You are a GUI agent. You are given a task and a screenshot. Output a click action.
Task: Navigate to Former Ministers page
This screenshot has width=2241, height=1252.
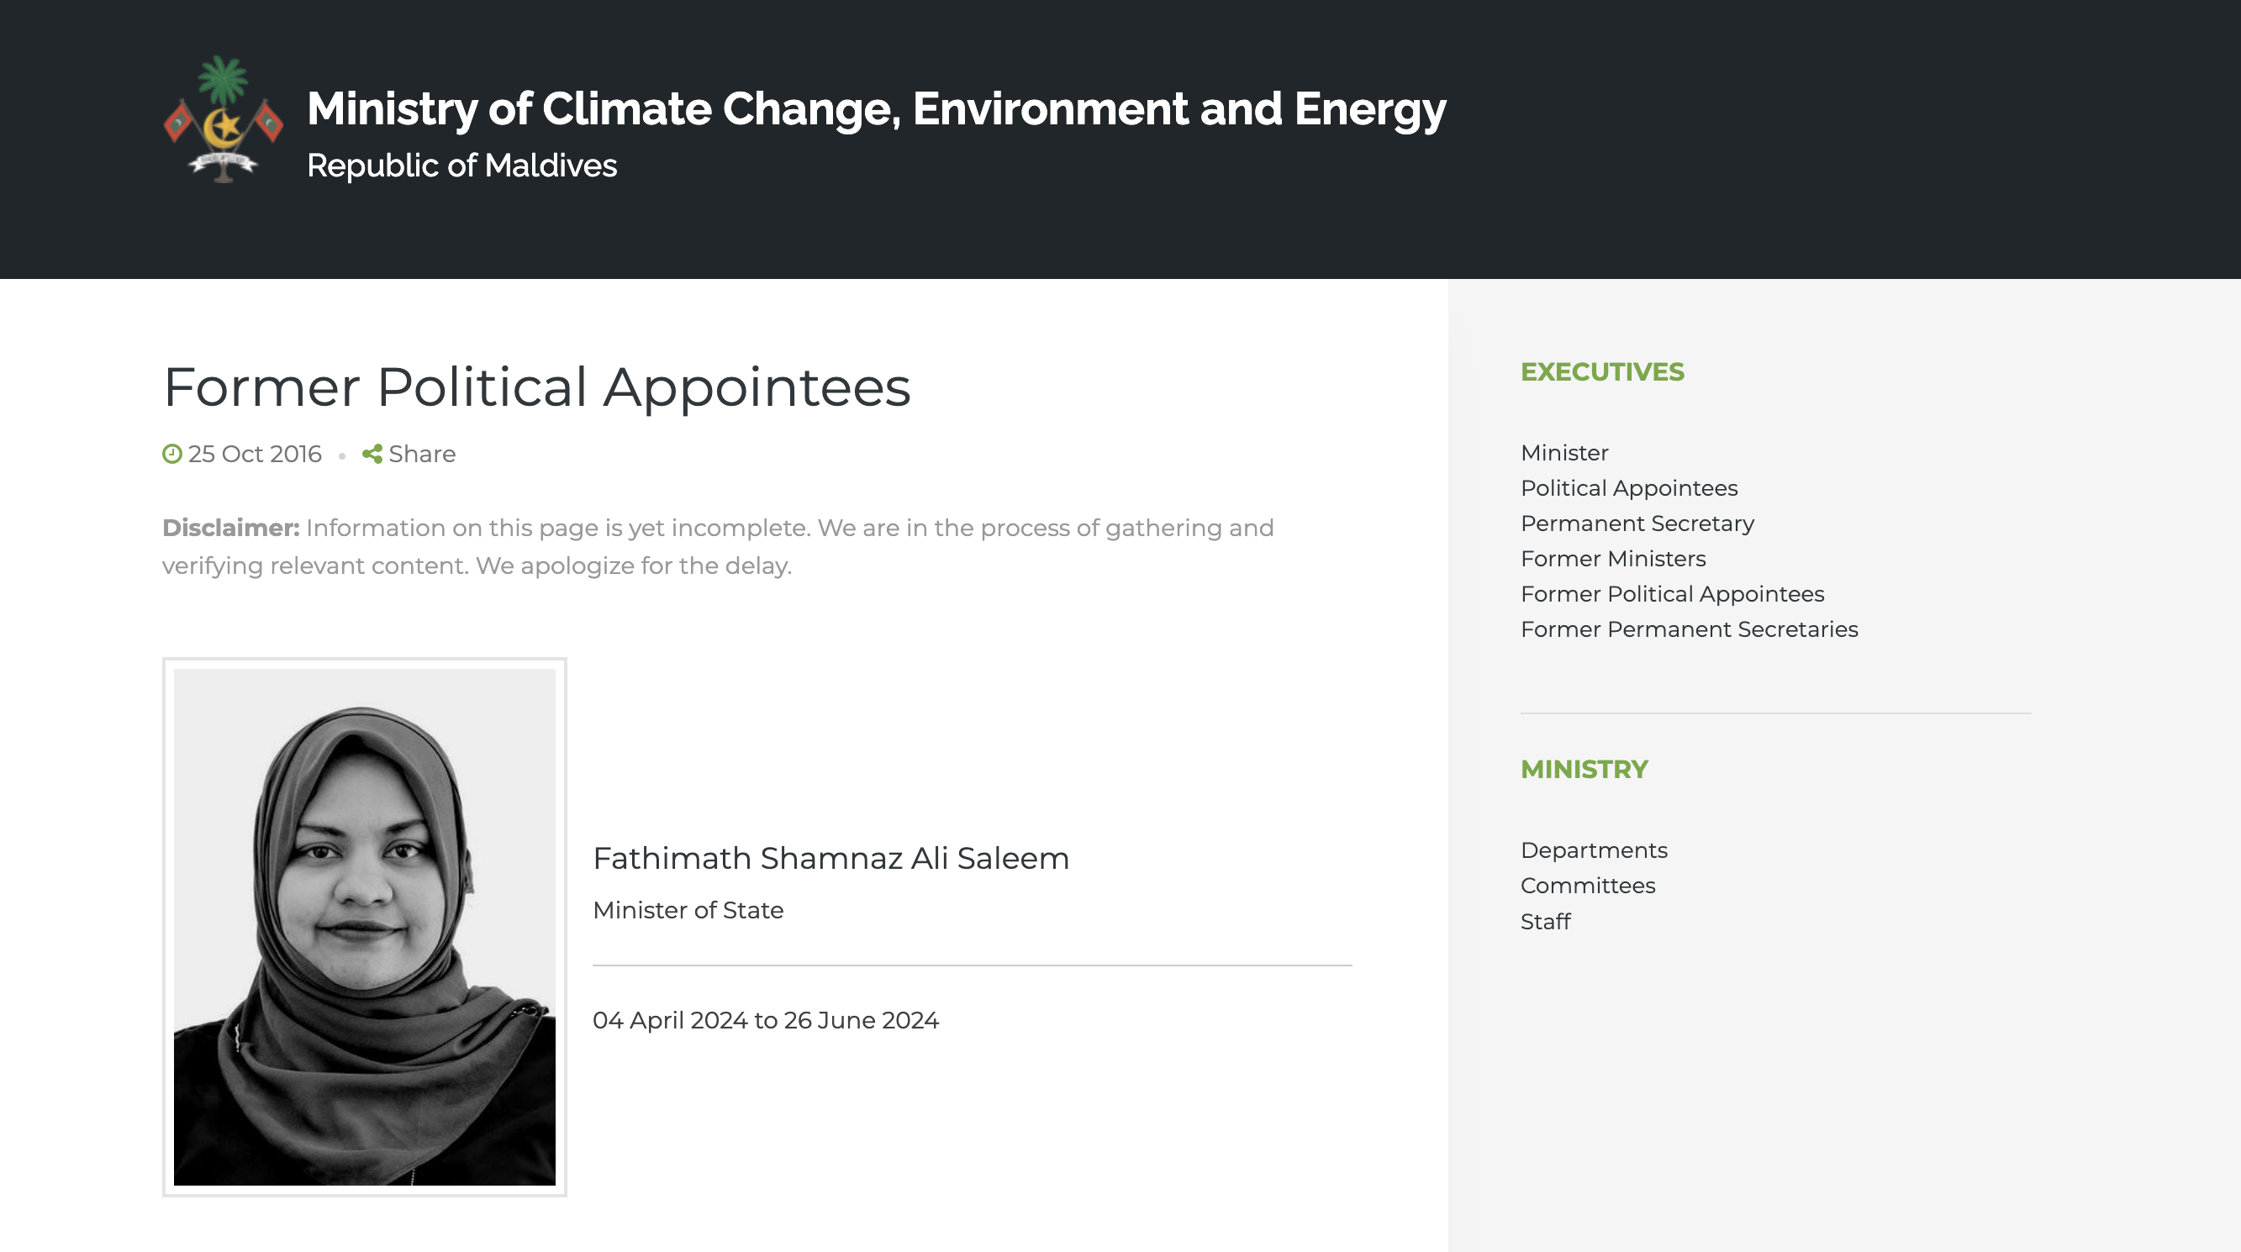pos(1613,559)
